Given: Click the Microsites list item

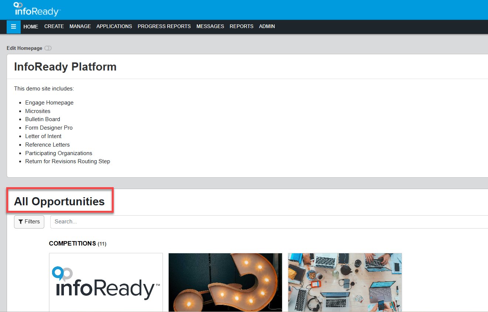Looking at the screenshot, I should click(x=38, y=111).
